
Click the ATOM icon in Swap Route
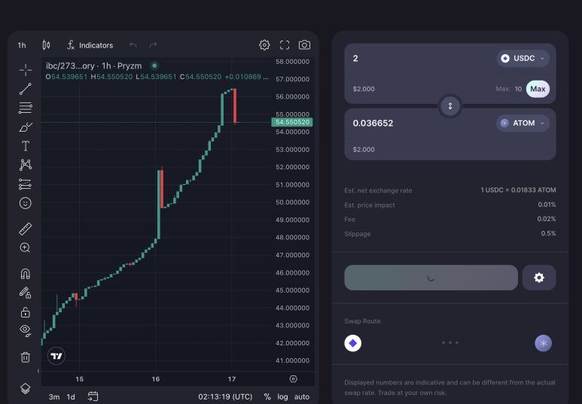tap(543, 343)
